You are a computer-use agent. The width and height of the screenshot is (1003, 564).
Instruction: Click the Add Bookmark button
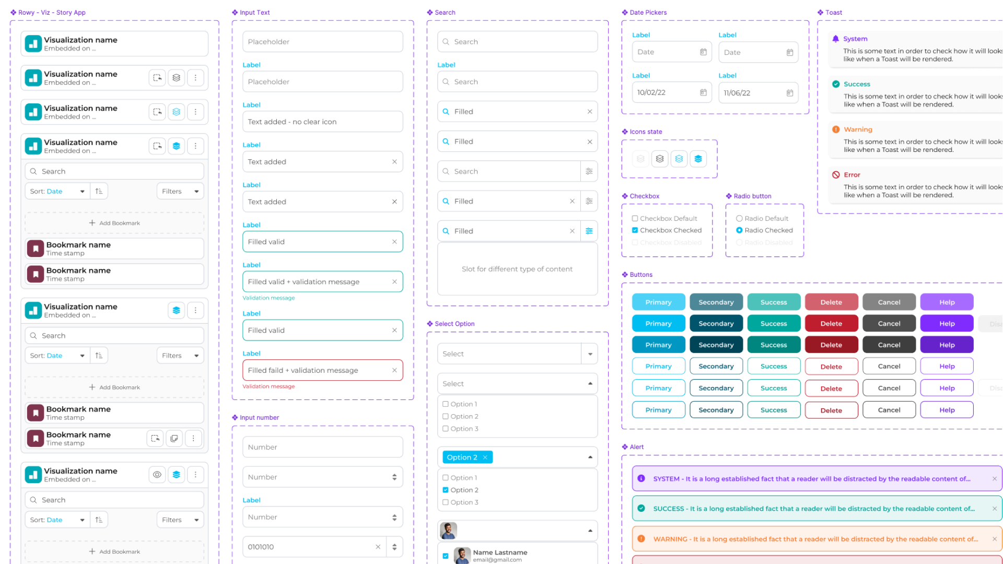[x=114, y=222]
